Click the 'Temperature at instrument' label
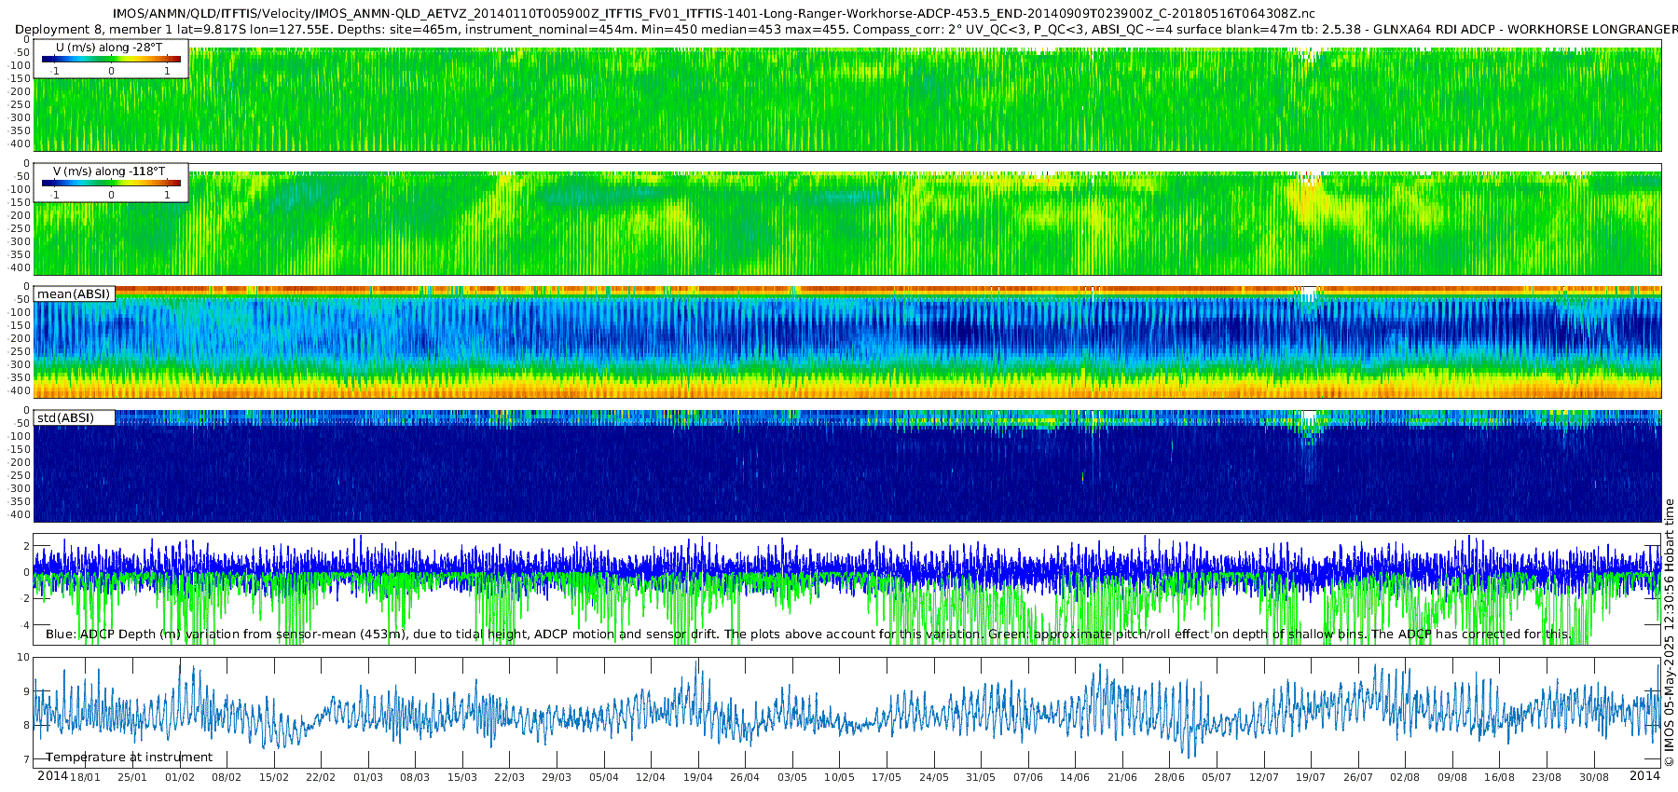 pos(129,757)
